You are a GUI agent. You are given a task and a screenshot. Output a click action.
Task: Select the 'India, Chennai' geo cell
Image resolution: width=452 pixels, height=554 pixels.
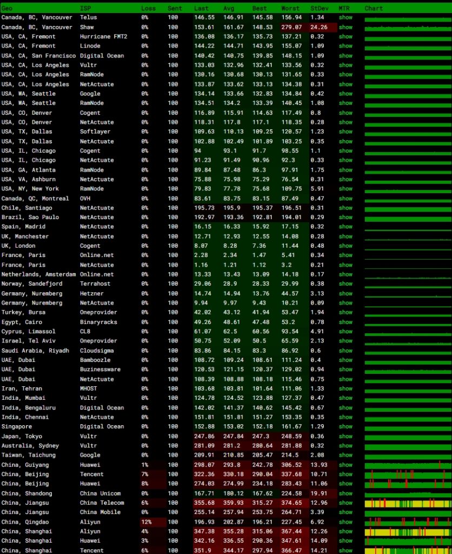point(25,417)
